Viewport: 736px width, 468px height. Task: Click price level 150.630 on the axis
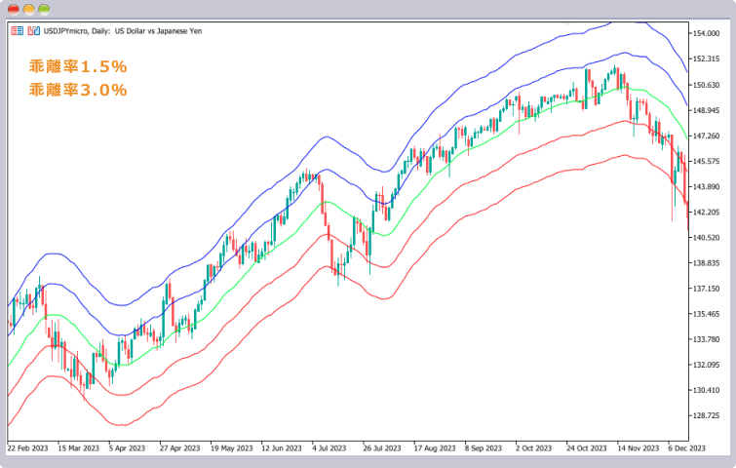point(706,85)
